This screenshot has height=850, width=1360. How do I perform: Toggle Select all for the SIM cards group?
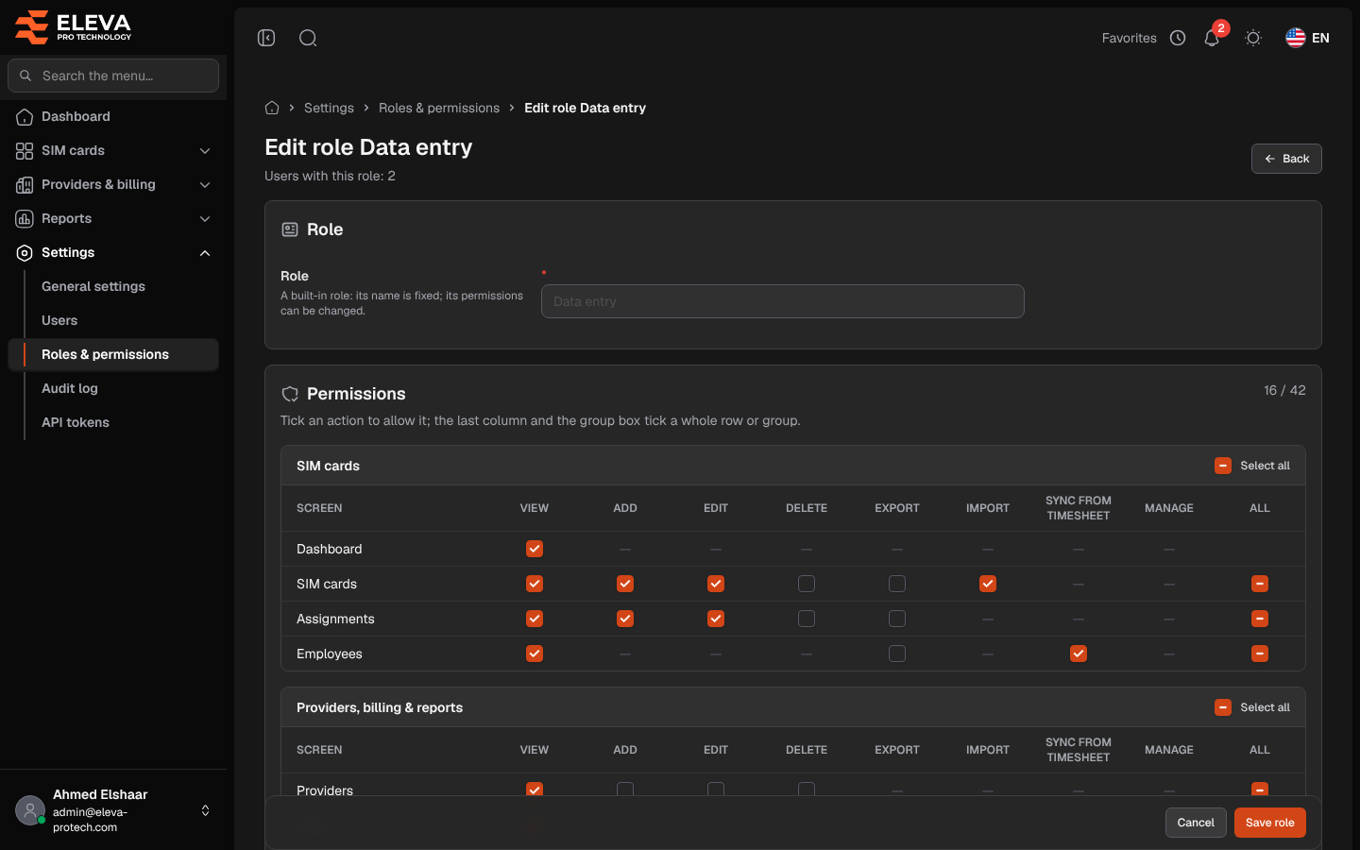tap(1223, 466)
